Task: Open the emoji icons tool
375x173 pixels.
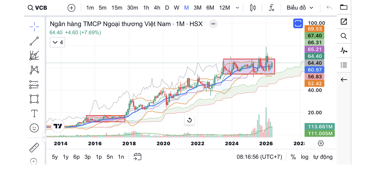Action: pos(34,128)
